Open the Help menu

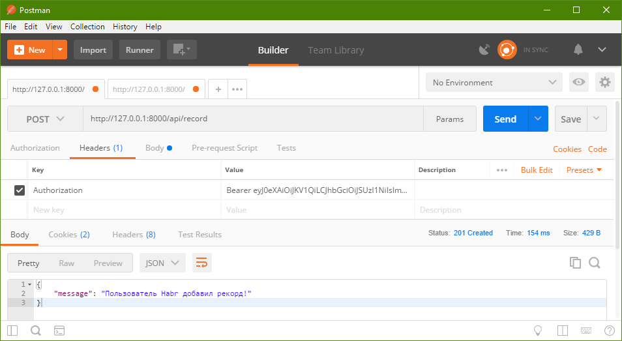(153, 27)
